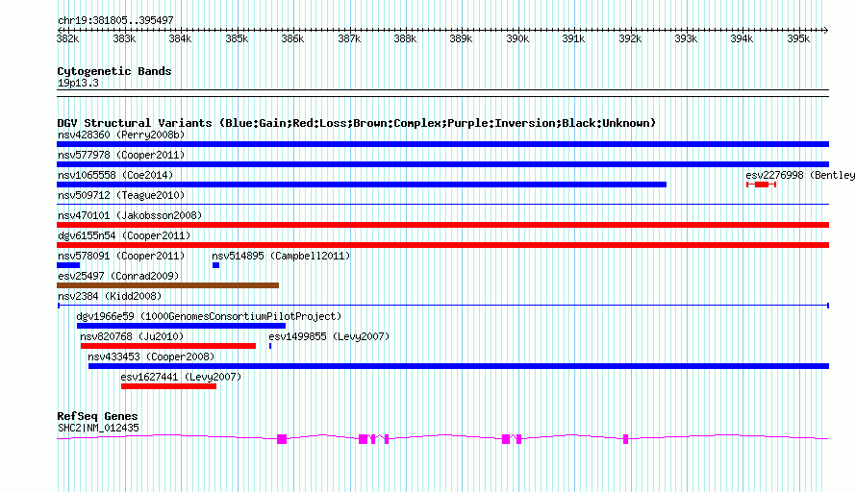The height and width of the screenshot is (492, 856).
Task: Click the tiny blue nsv514895 square
Action: coord(216,265)
